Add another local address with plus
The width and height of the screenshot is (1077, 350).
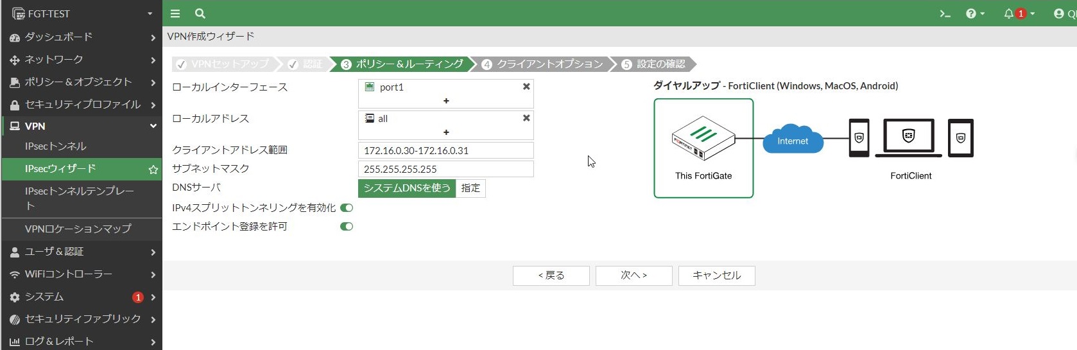pyautogui.click(x=446, y=132)
